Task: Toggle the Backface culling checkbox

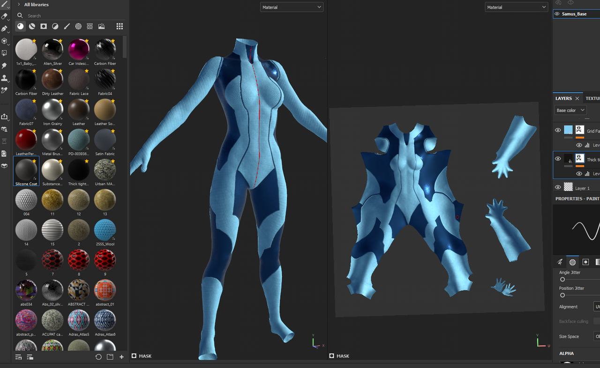Action: tap(597, 321)
